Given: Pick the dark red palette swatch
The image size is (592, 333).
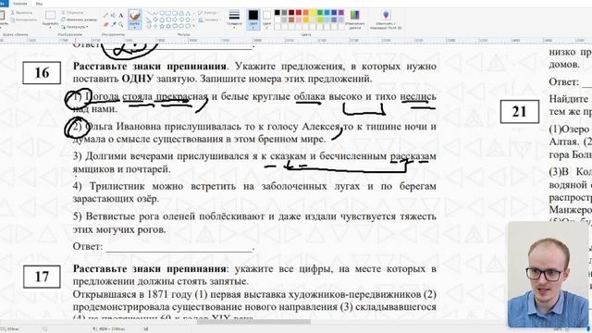Looking at the screenshot, I should coord(291,12).
